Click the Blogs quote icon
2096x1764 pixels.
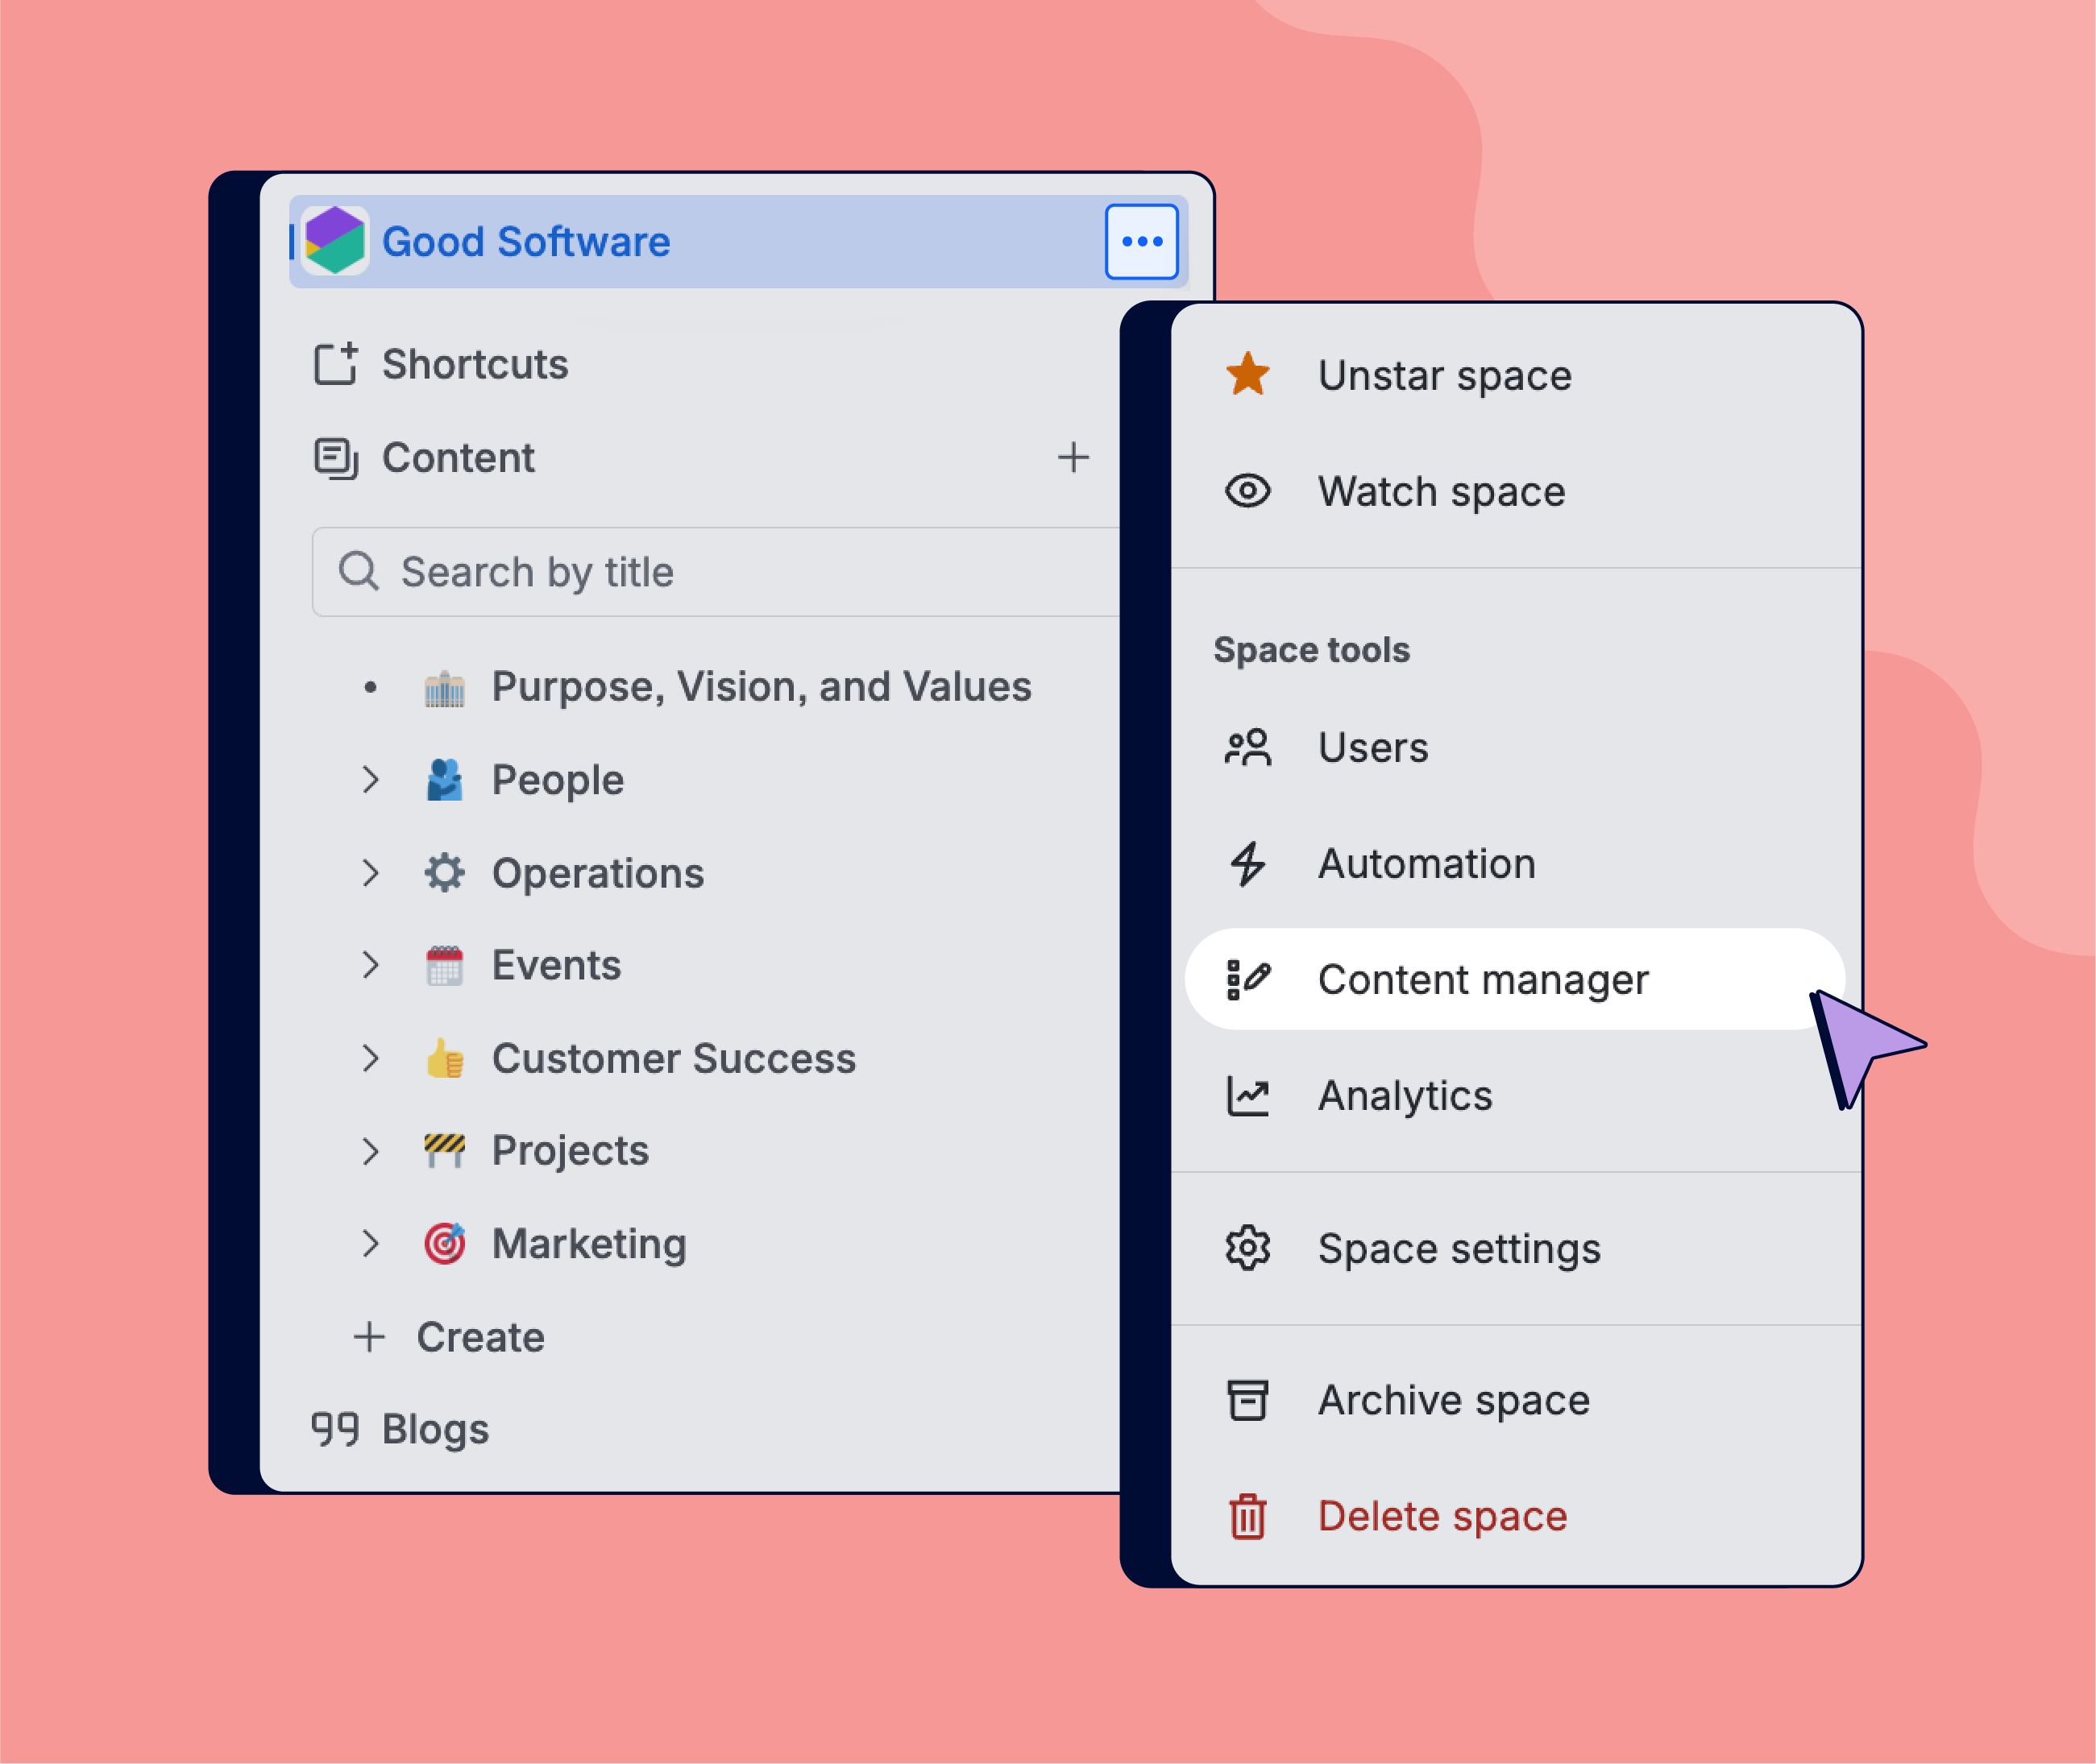[334, 1429]
